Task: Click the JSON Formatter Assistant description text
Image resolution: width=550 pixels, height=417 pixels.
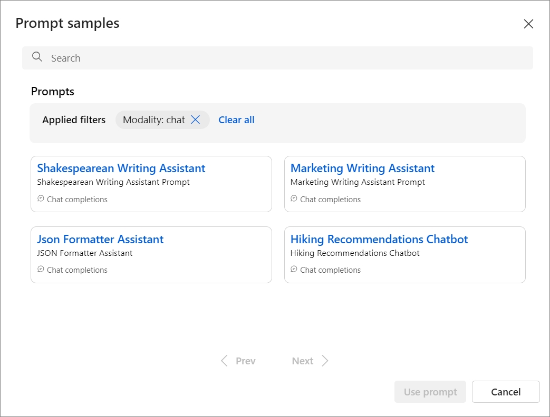Action: click(x=84, y=253)
